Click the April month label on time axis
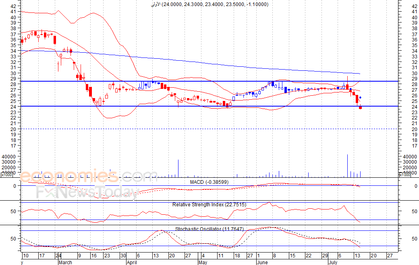419x265 pixels. pos(132,262)
